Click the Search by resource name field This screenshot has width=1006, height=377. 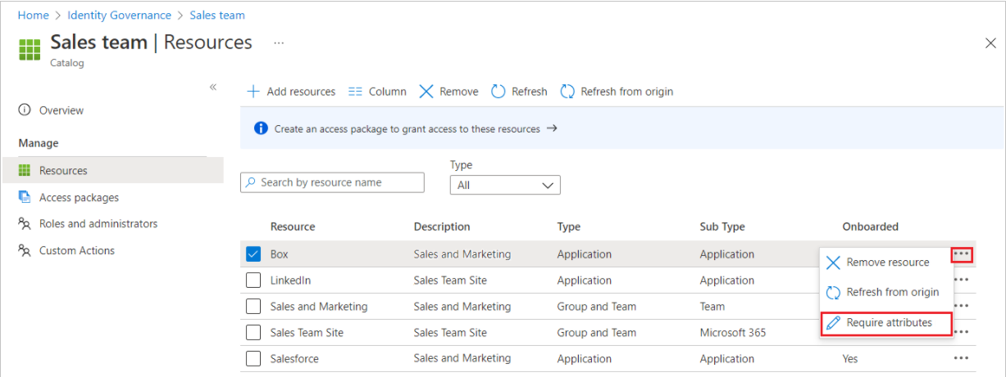point(333,182)
